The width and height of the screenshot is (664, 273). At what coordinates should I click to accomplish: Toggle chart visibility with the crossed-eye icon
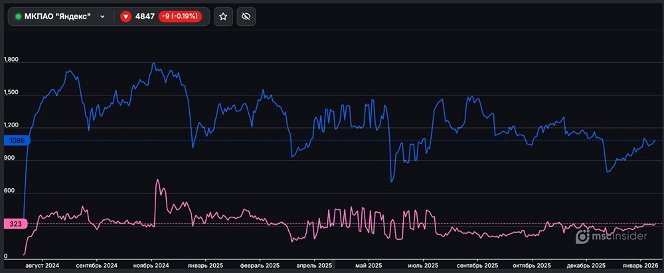(246, 17)
